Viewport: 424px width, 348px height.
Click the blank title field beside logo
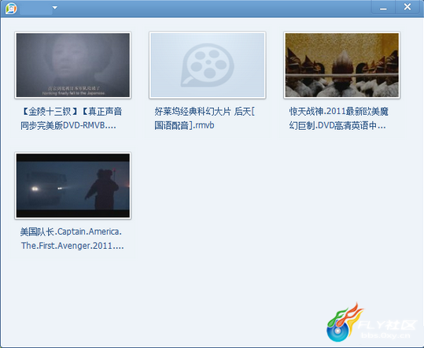36,9
